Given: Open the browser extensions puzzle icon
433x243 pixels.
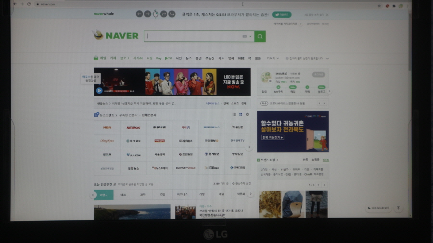Looking at the screenshot, I should tap(394, 6).
